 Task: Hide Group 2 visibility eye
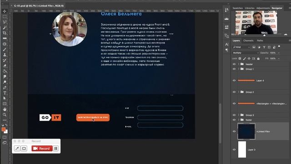(234, 92)
